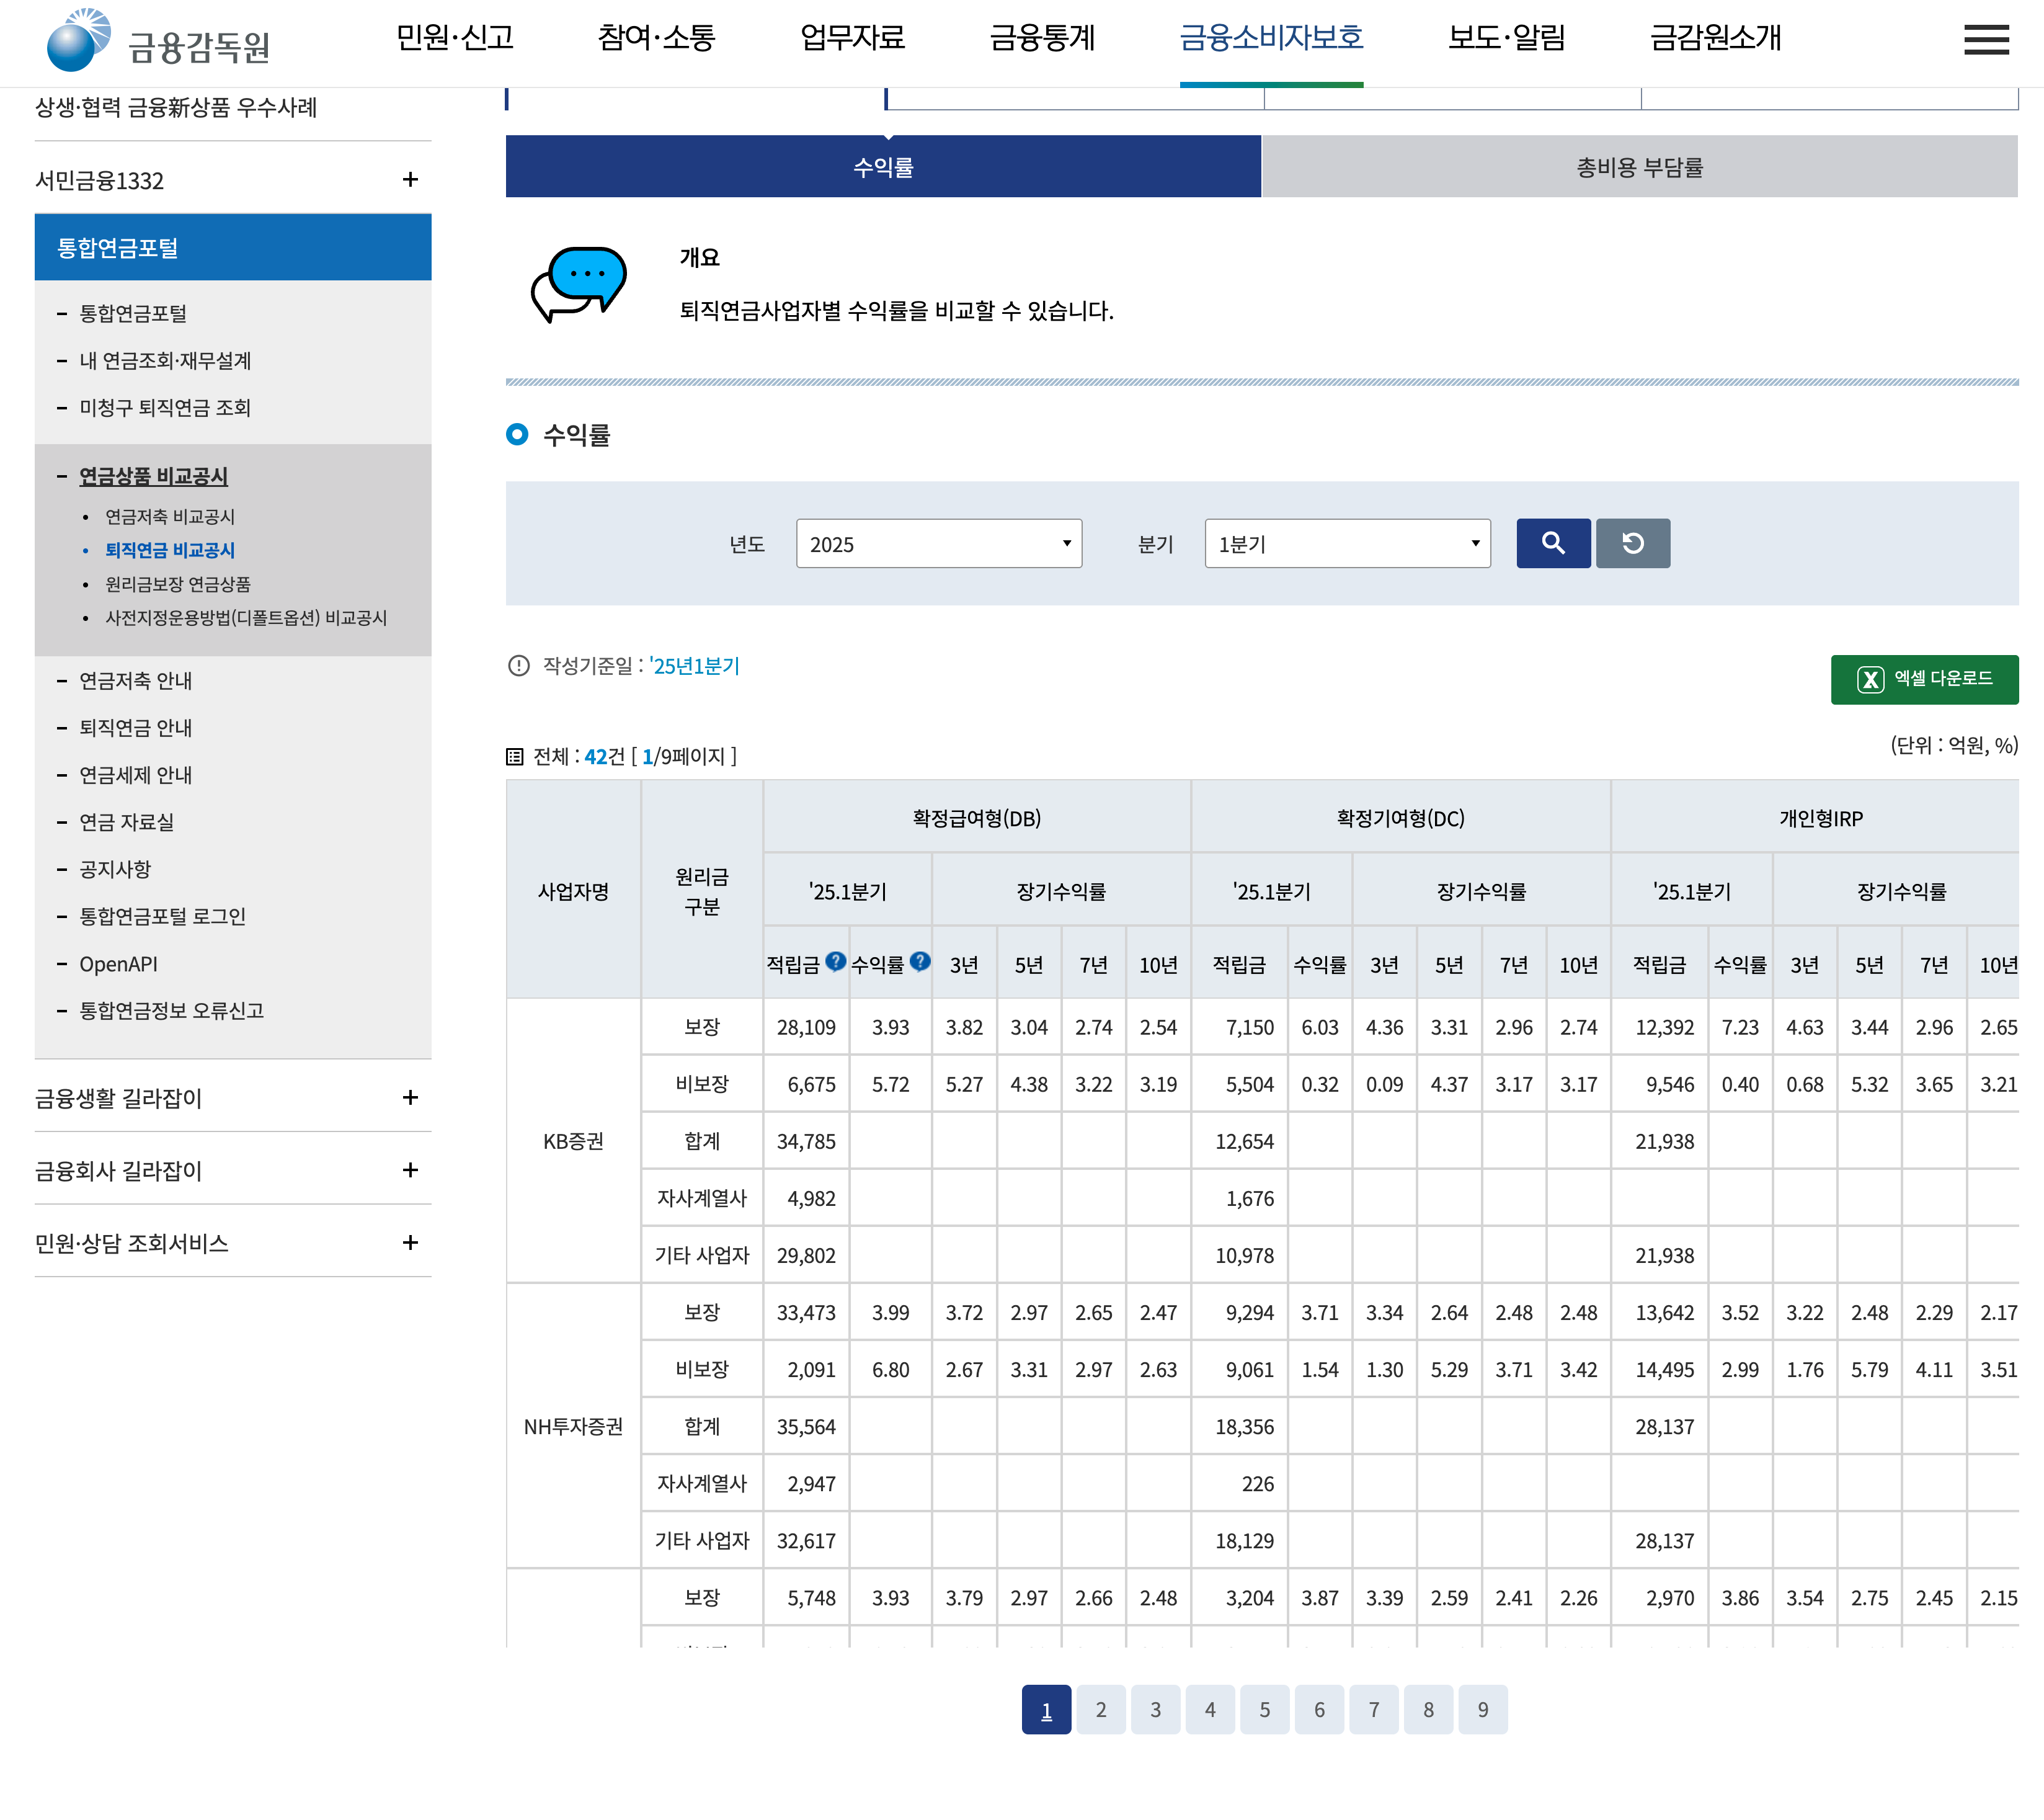Open the 년도 dropdown showing 2025
Image resolution: width=2044 pixels, height=1820 pixels.
(x=938, y=543)
